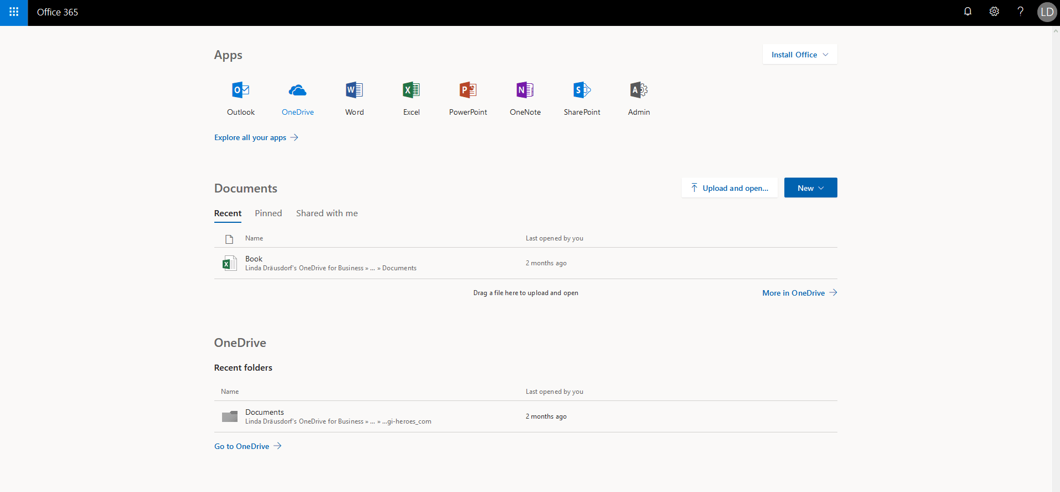1060x492 pixels.
Task: Click Upload and open button
Action: (730, 188)
